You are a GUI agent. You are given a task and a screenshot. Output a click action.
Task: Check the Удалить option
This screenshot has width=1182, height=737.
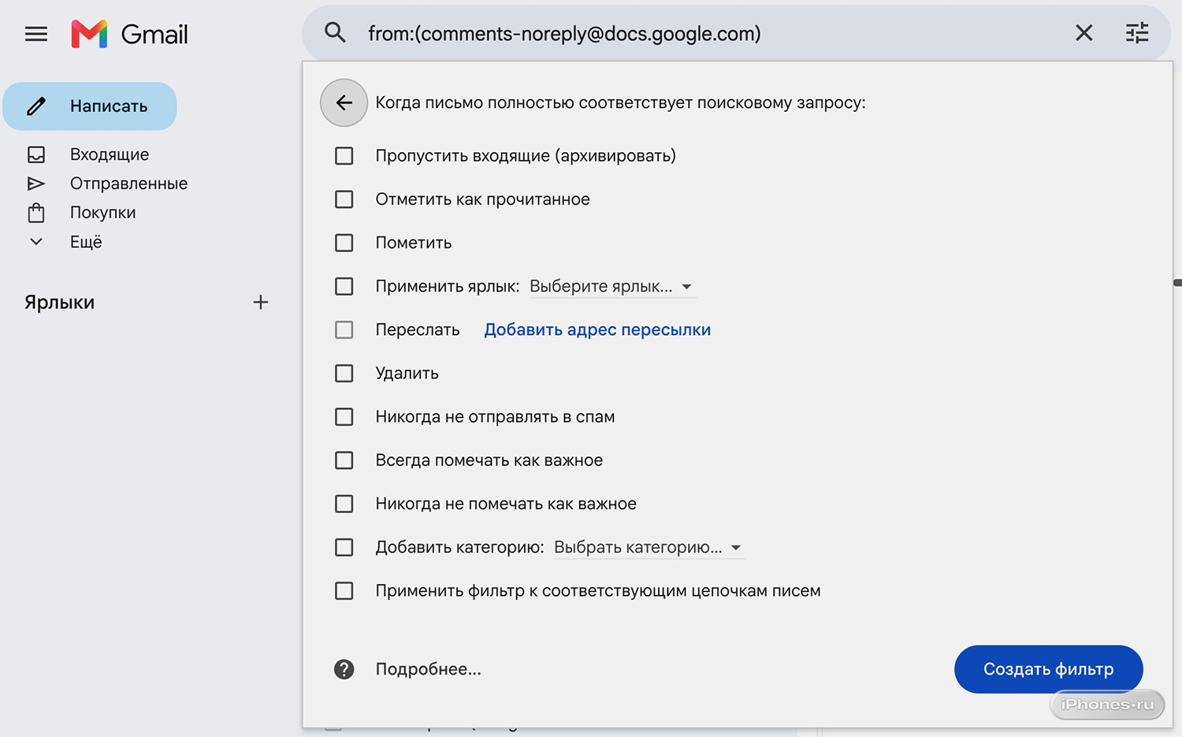(344, 373)
